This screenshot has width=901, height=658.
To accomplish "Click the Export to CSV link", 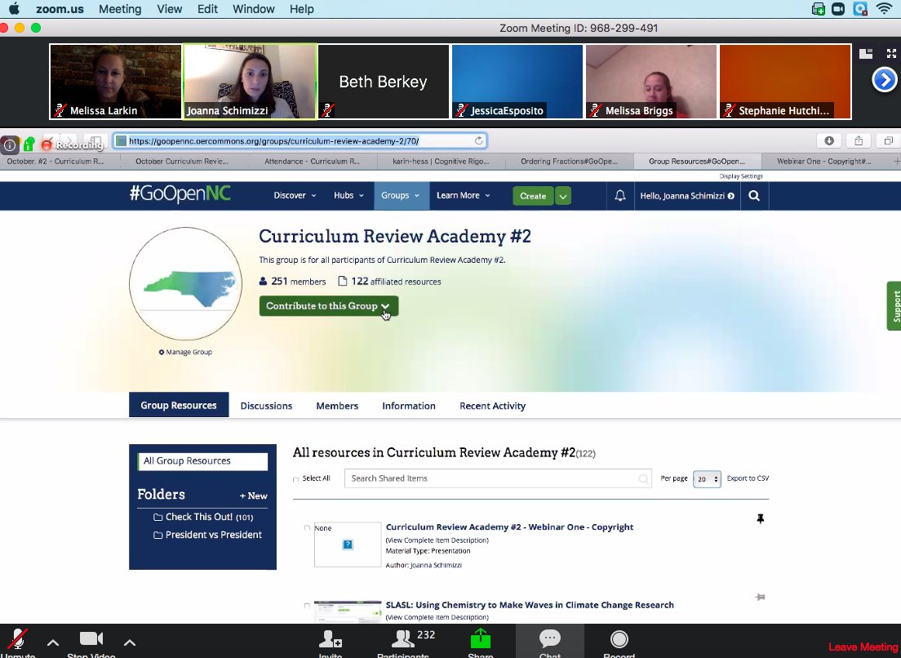I will pyautogui.click(x=748, y=478).
